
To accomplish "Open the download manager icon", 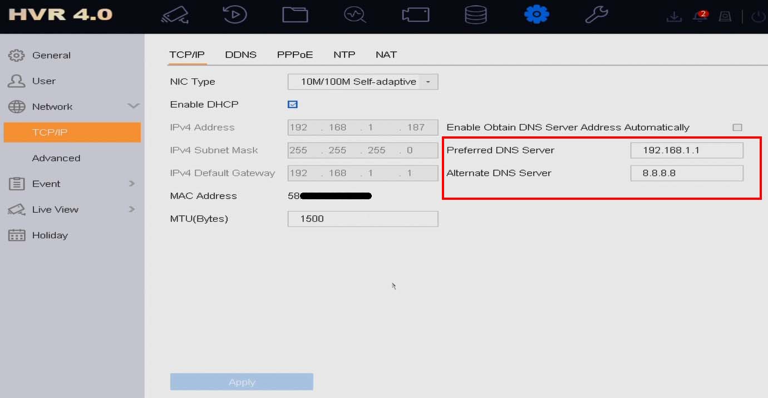I will click(x=674, y=17).
